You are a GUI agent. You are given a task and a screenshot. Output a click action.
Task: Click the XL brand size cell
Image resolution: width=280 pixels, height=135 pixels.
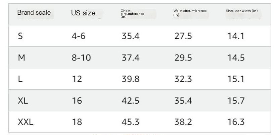(x=23, y=101)
